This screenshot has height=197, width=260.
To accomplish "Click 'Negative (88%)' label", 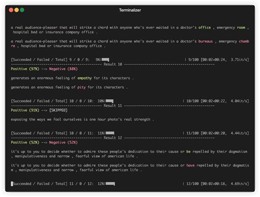I will (x=63, y=69).
